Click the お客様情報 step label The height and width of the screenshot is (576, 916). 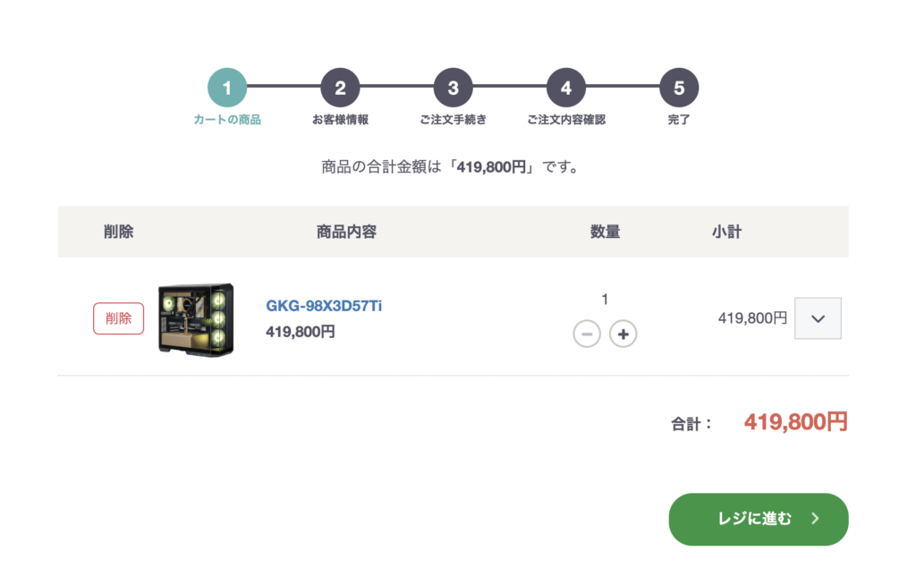[340, 120]
